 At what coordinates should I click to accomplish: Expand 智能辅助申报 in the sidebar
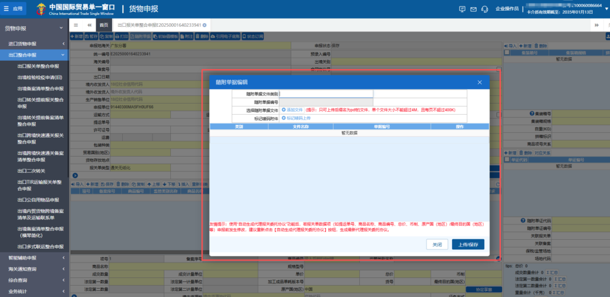pos(61,258)
